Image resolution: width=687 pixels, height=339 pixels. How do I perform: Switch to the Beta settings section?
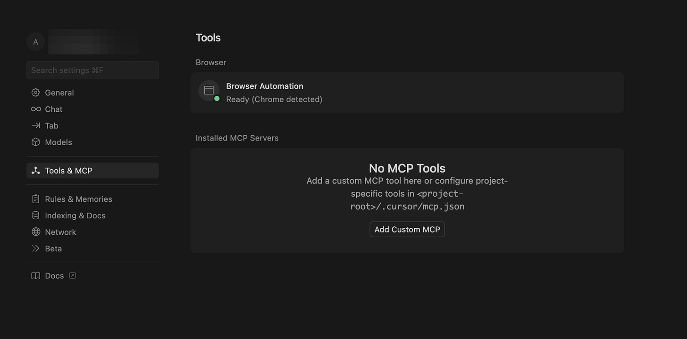point(53,248)
